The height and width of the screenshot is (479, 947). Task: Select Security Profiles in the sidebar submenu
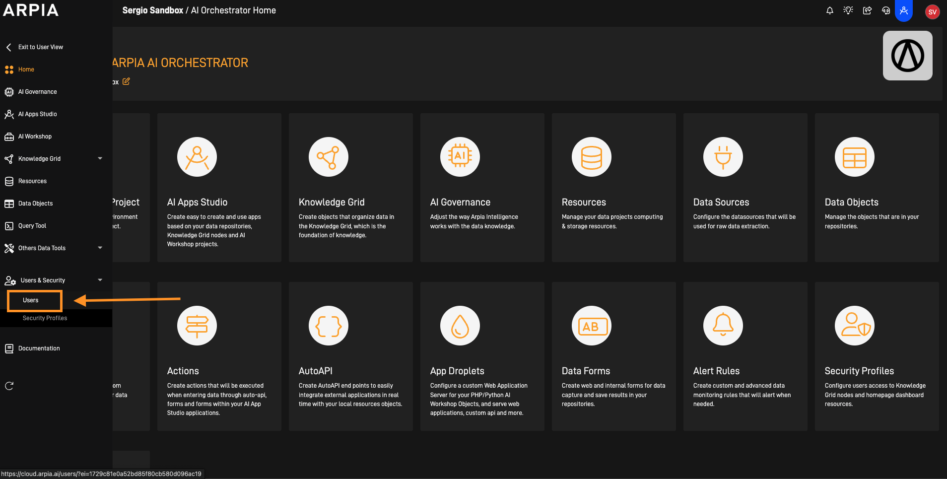[45, 318]
